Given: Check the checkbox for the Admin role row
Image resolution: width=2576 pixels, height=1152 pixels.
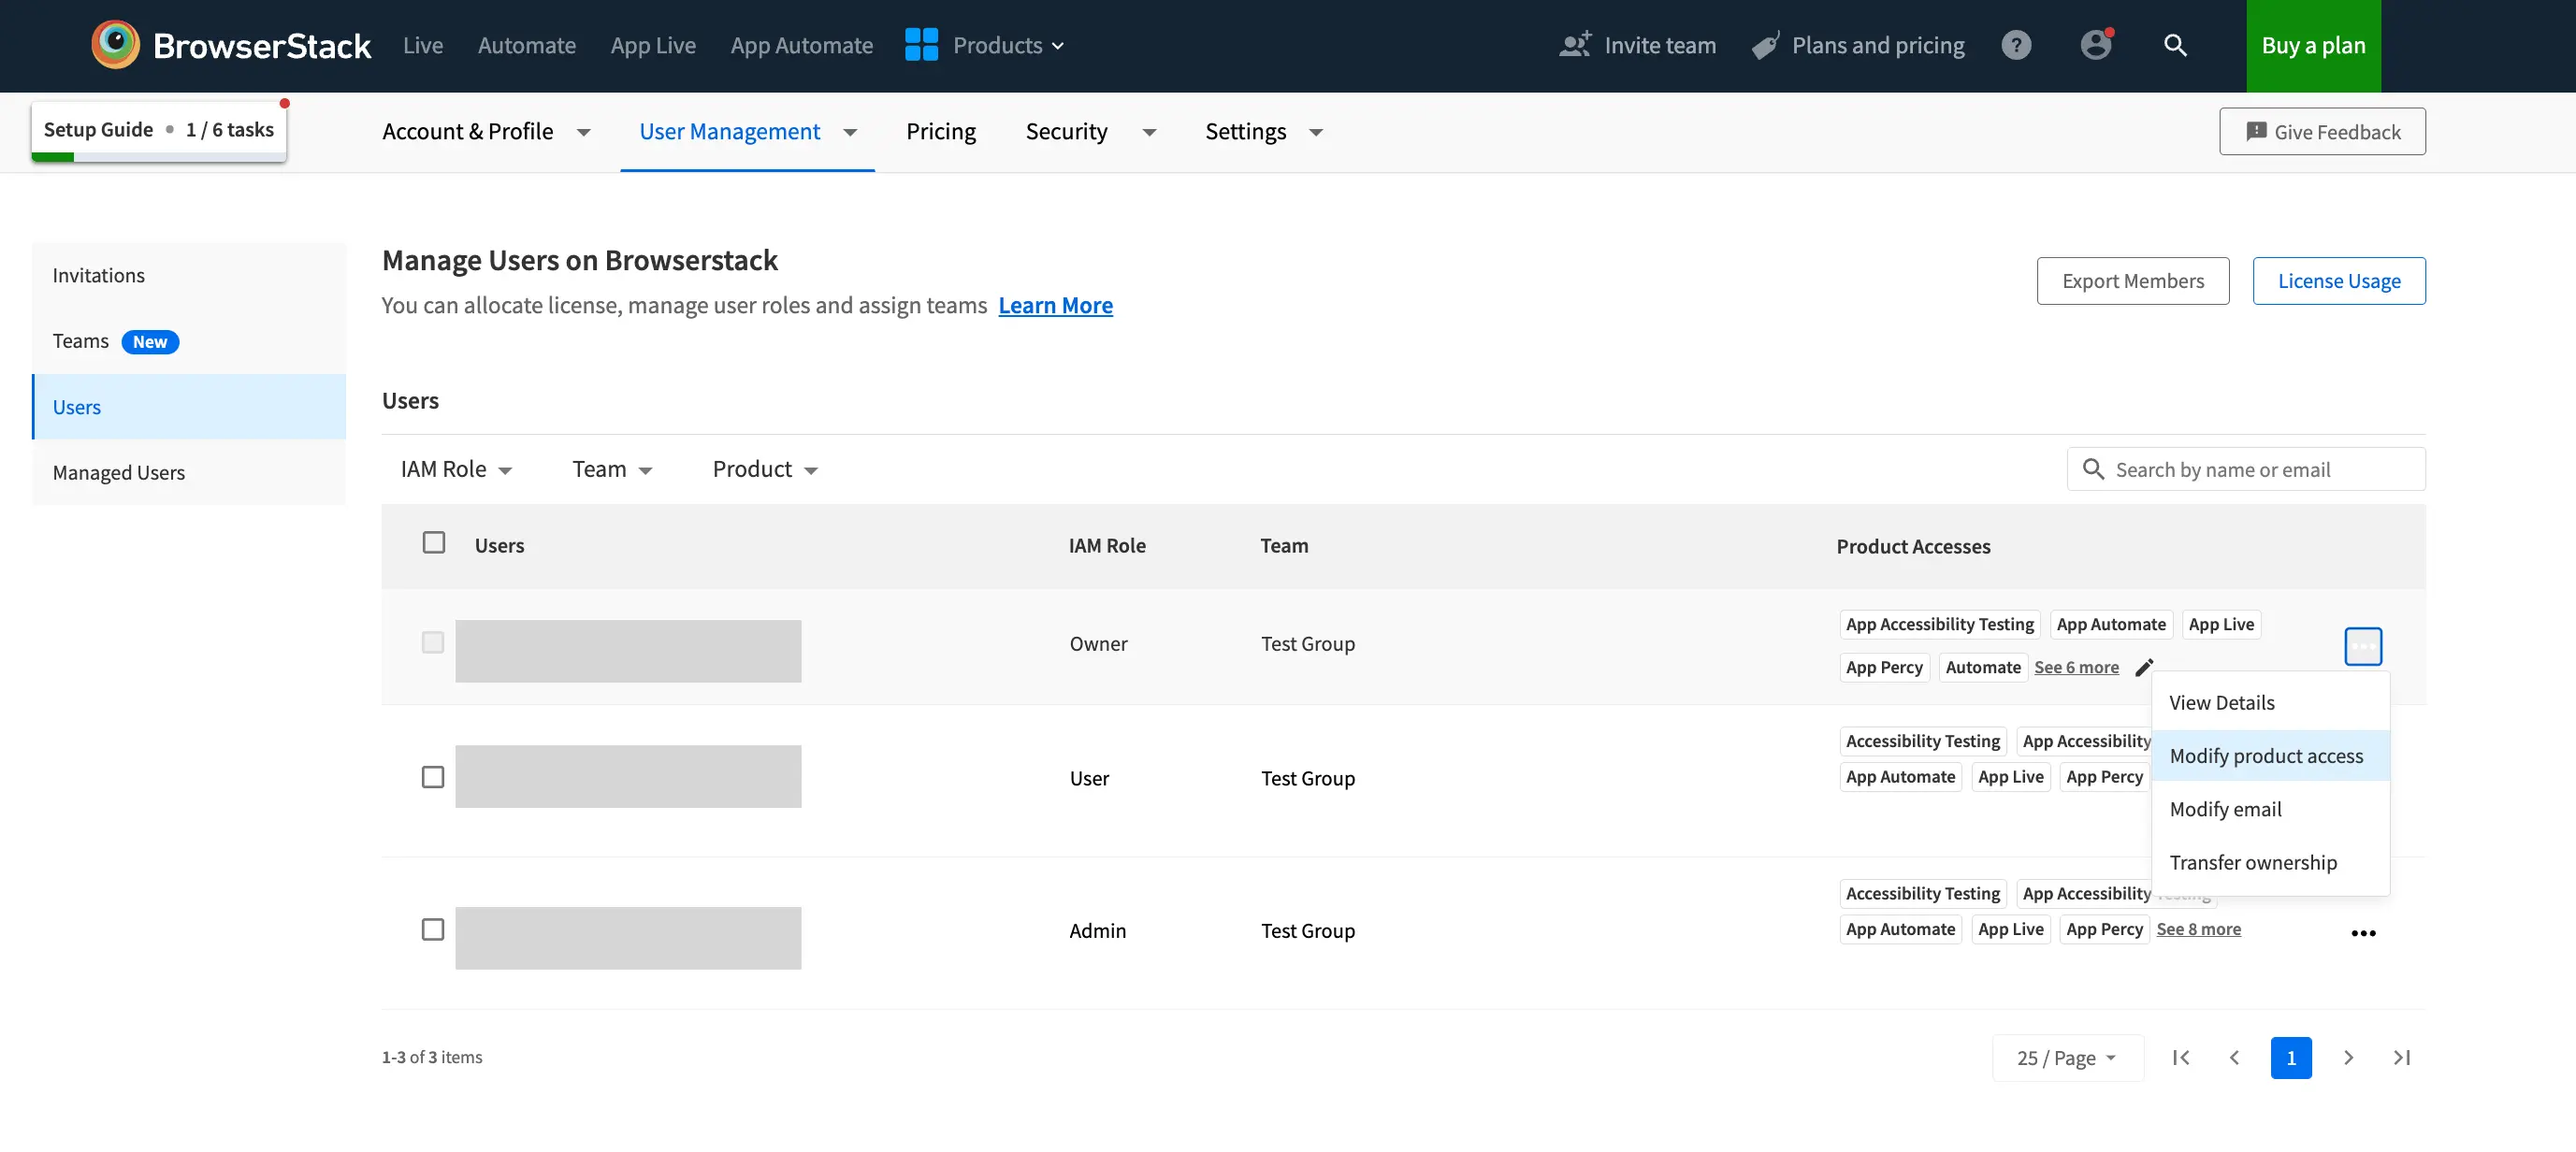Looking at the screenshot, I should tap(433, 930).
